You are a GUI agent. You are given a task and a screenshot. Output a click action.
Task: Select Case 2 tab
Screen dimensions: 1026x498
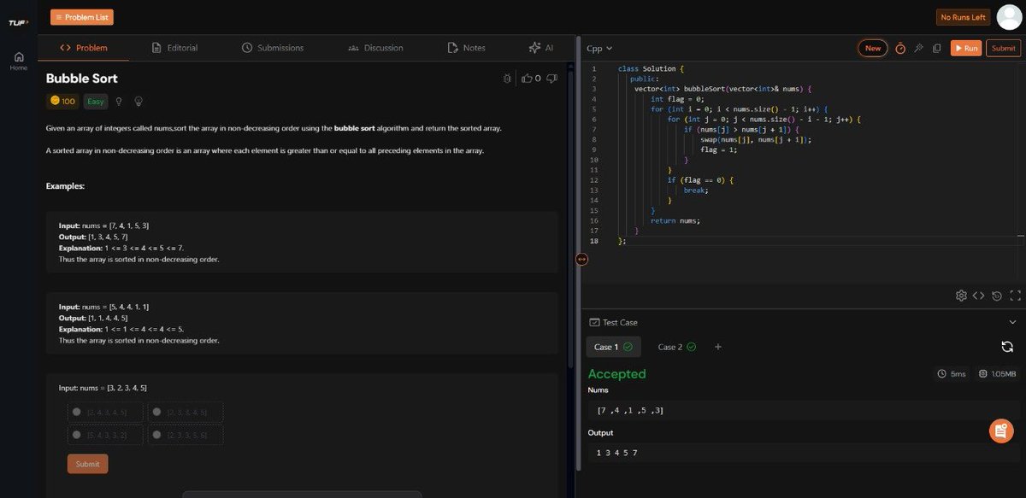pyautogui.click(x=676, y=347)
